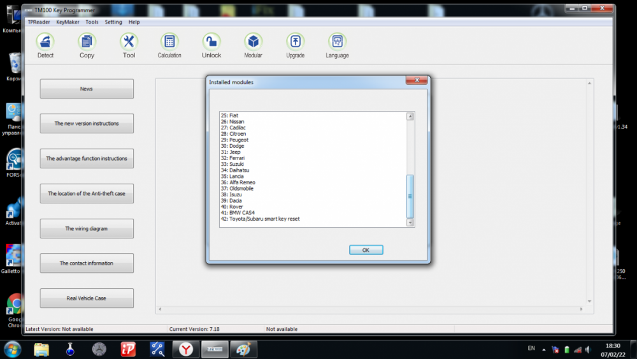
Task: Open the Help menu
Action: point(134,22)
